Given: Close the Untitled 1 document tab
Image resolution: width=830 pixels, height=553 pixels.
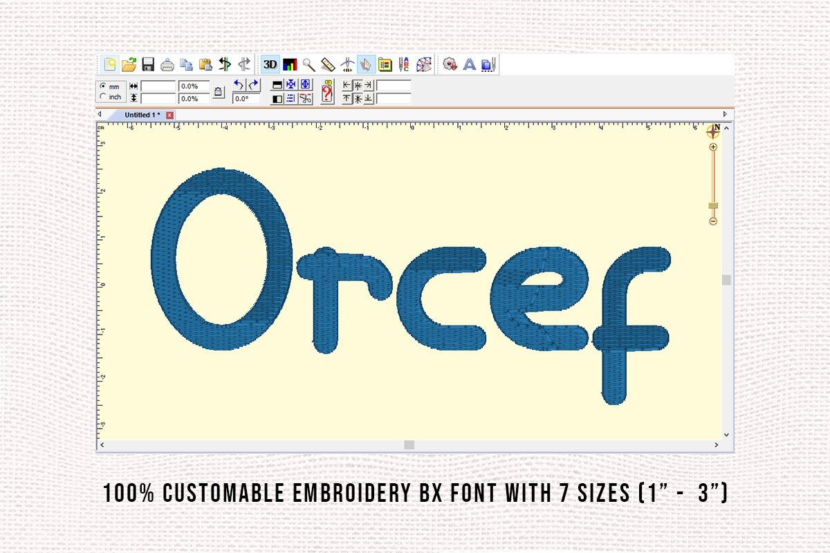Looking at the screenshot, I should click(x=169, y=115).
